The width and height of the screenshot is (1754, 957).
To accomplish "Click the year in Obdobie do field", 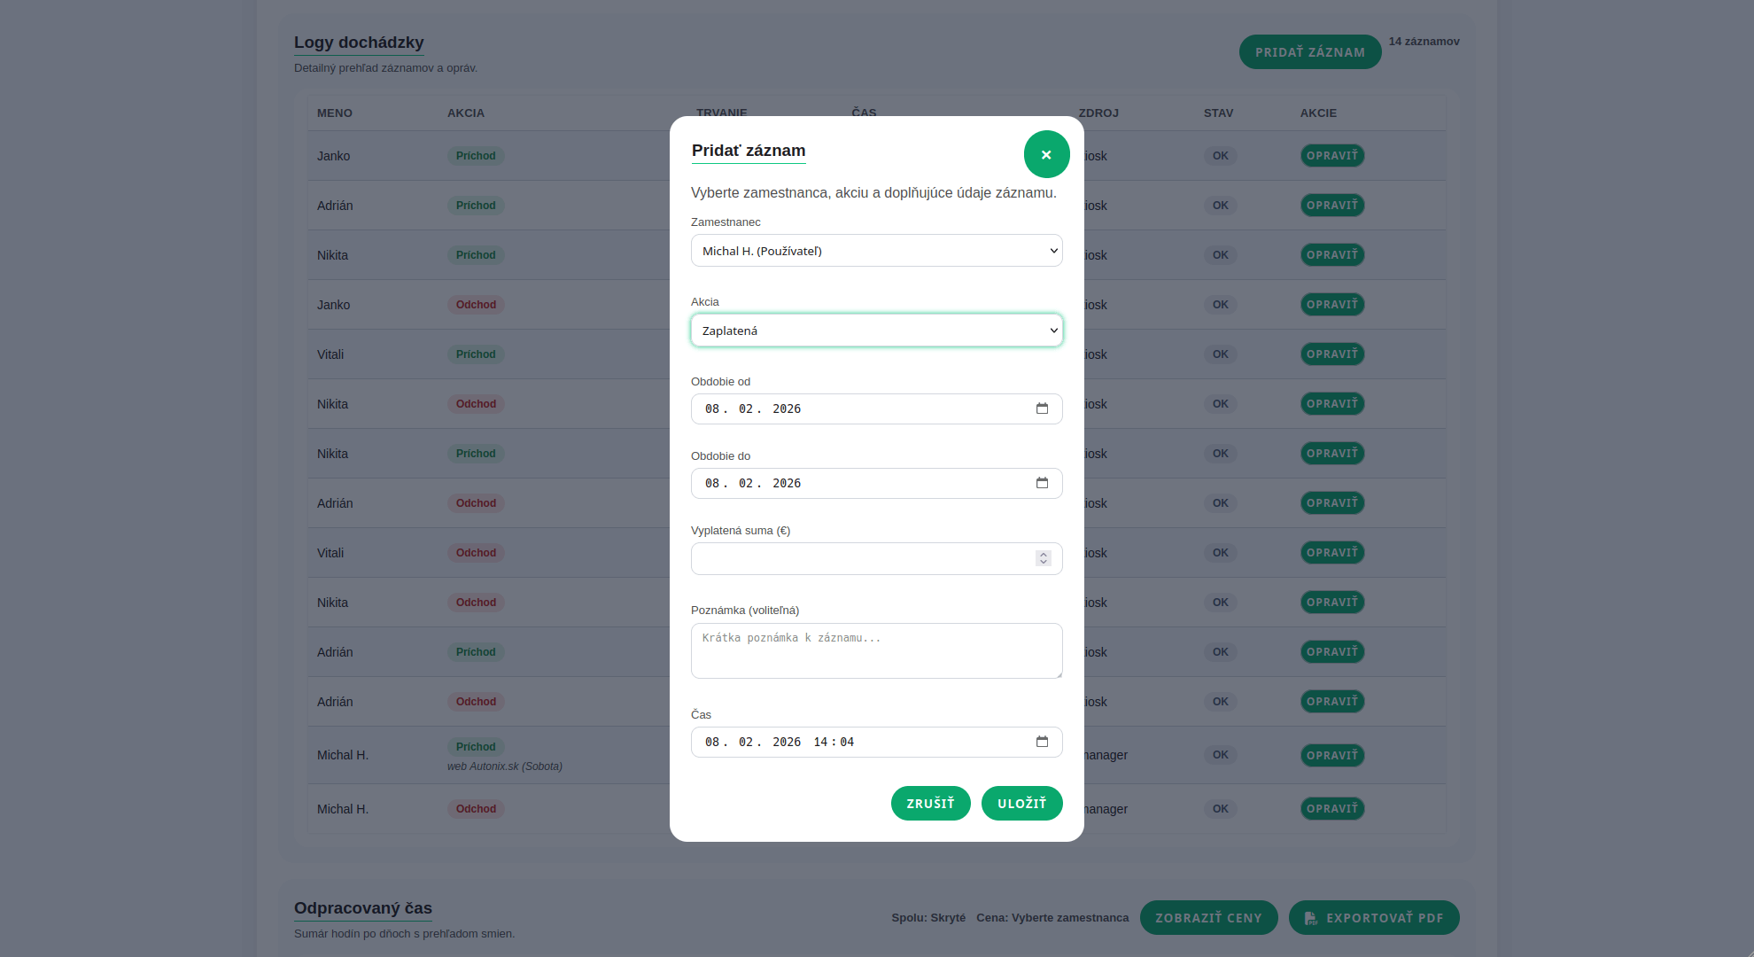I will tap(786, 483).
